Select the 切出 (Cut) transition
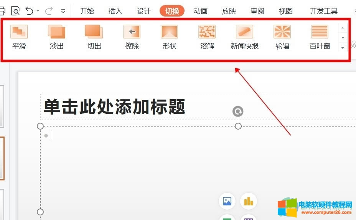 click(94, 37)
